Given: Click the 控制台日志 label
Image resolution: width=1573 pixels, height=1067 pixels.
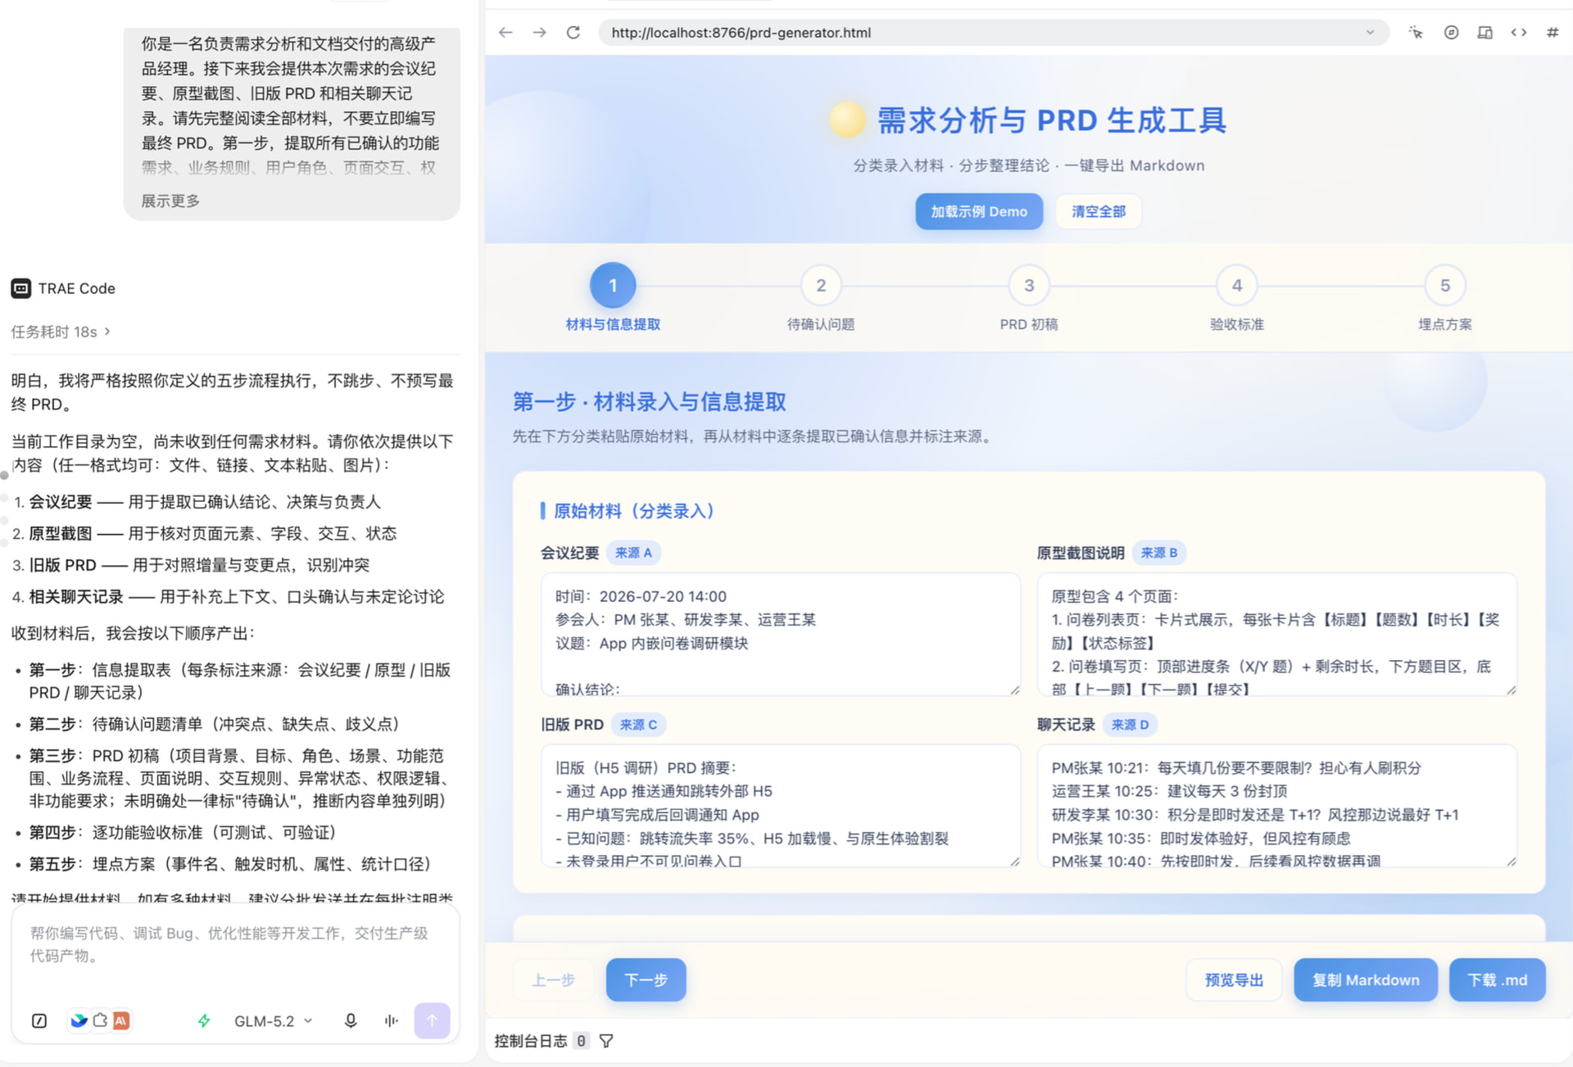Looking at the screenshot, I should point(530,1041).
